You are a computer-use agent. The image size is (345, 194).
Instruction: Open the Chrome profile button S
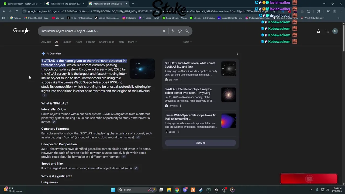[334, 11]
